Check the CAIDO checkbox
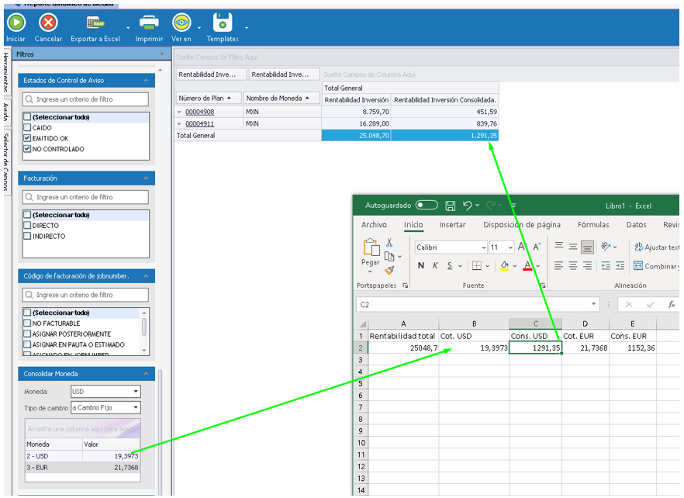This screenshot has height=498, width=684. (27, 128)
